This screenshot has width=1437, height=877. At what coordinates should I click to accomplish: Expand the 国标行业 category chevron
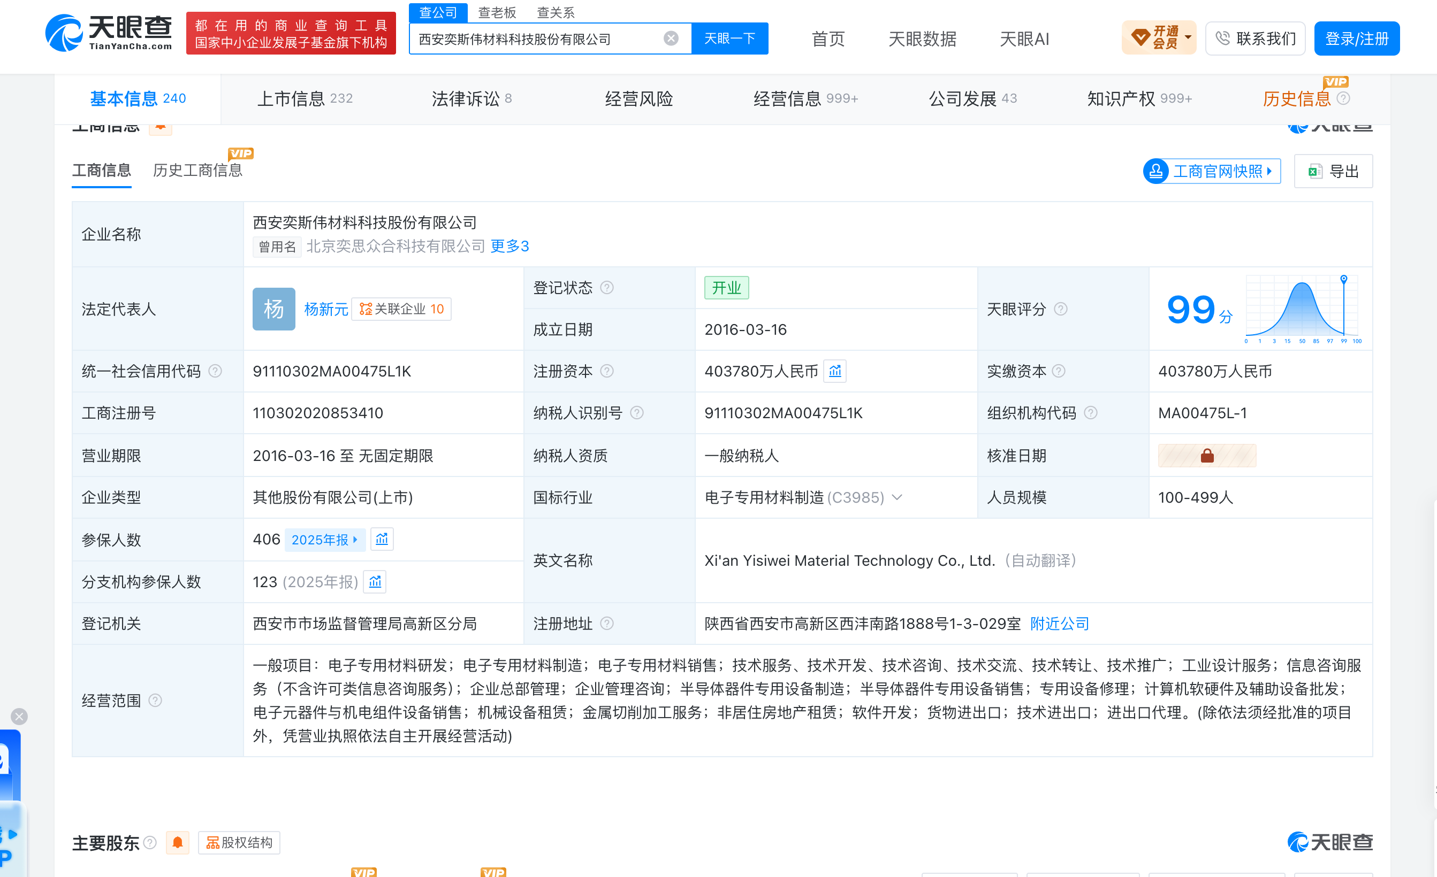(x=898, y=497)
